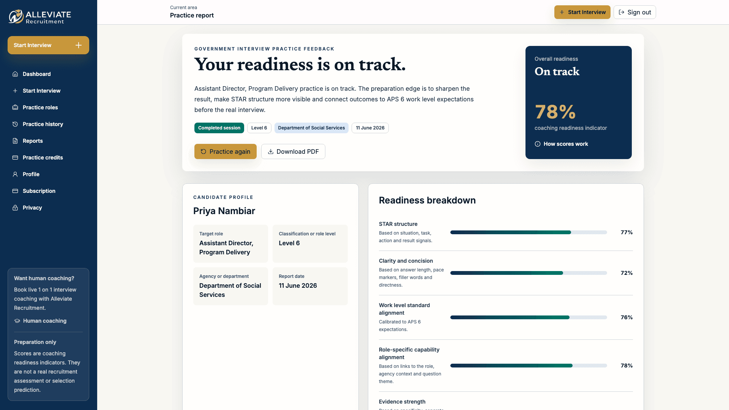This screenshot has height=410, width=729.
Task: Click the Dashboard home icon
Action: pyautogui.click(x=15, y=74)
